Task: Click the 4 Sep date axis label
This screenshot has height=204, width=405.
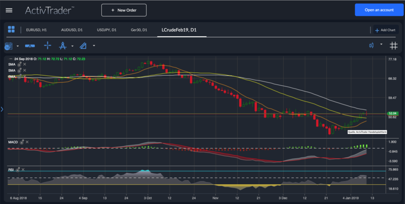Action: tap(83, 198)
